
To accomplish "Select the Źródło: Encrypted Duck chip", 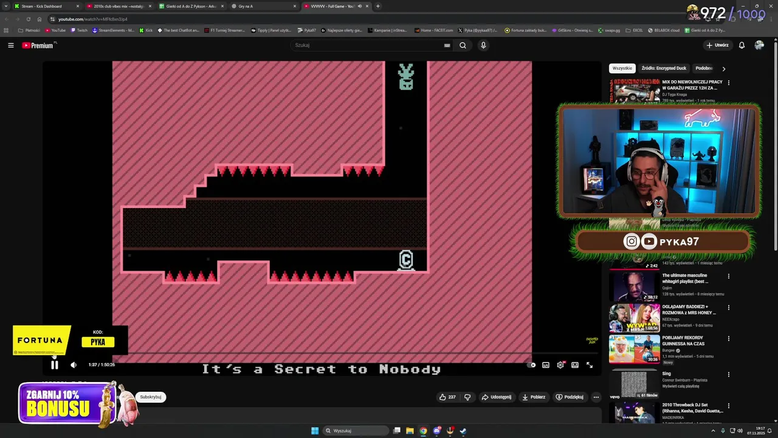I will 664,68.
